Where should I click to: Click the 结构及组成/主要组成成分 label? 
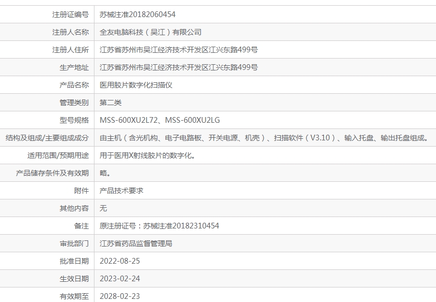[47, 138]
